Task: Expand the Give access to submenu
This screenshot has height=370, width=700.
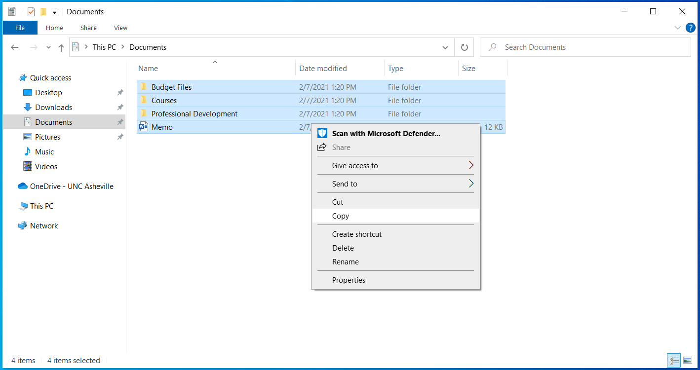Action: click(x=471, y=166)
